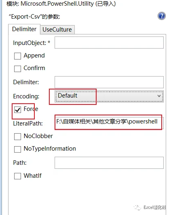Click the InputObject text field
This screenshot has height=215, width=171.
pyautogui.click(x=109, y=43)
